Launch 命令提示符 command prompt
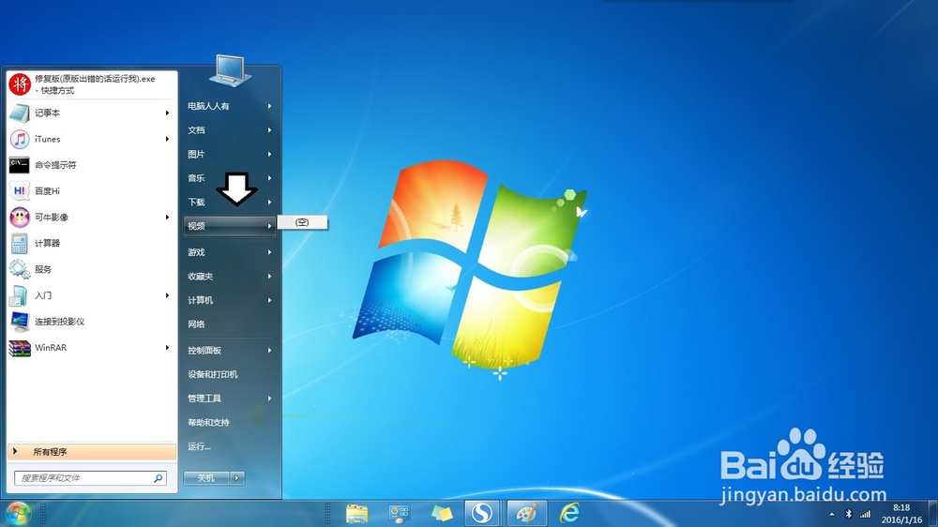This screenshot has width=938, height=527. [x=92, y=165]
